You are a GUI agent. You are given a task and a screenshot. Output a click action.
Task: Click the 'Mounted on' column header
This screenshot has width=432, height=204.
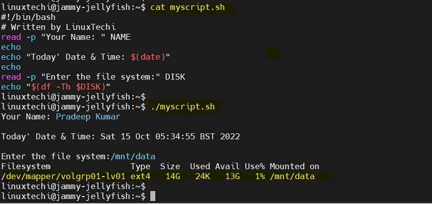click(x=294, y=166)
